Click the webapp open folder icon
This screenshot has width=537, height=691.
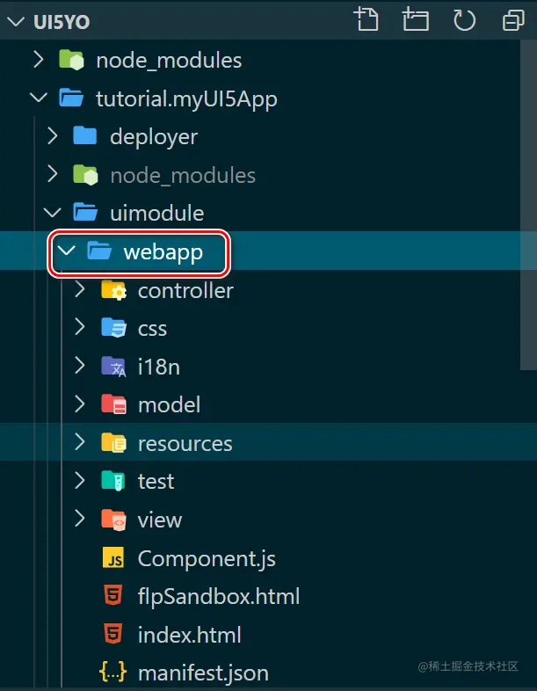point(99,251)
